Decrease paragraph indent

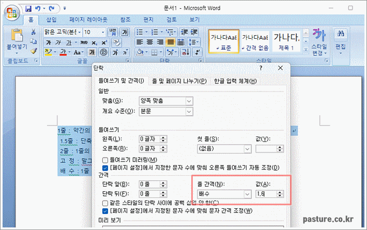tap(185, 32)
